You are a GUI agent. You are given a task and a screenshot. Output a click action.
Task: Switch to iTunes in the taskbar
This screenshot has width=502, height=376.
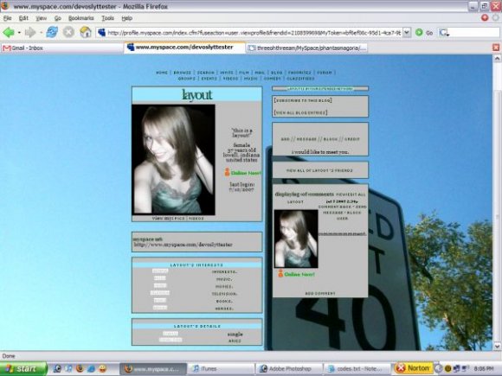[221, 368]
